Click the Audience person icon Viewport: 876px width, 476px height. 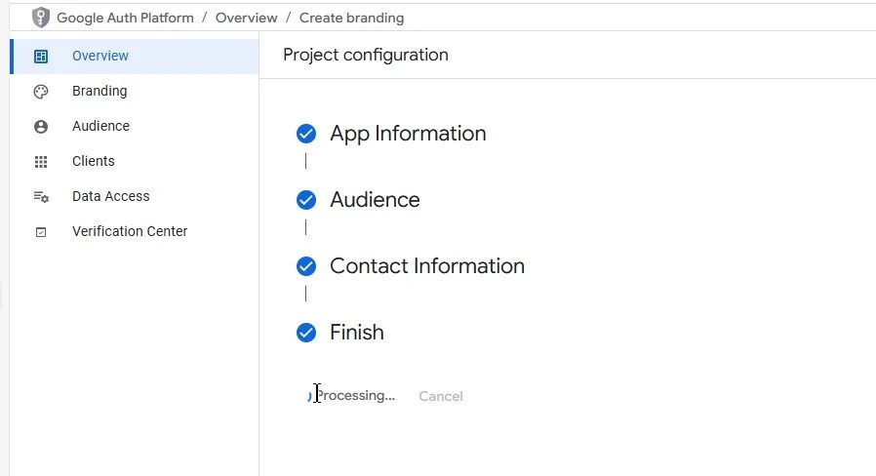coord(41,127)
